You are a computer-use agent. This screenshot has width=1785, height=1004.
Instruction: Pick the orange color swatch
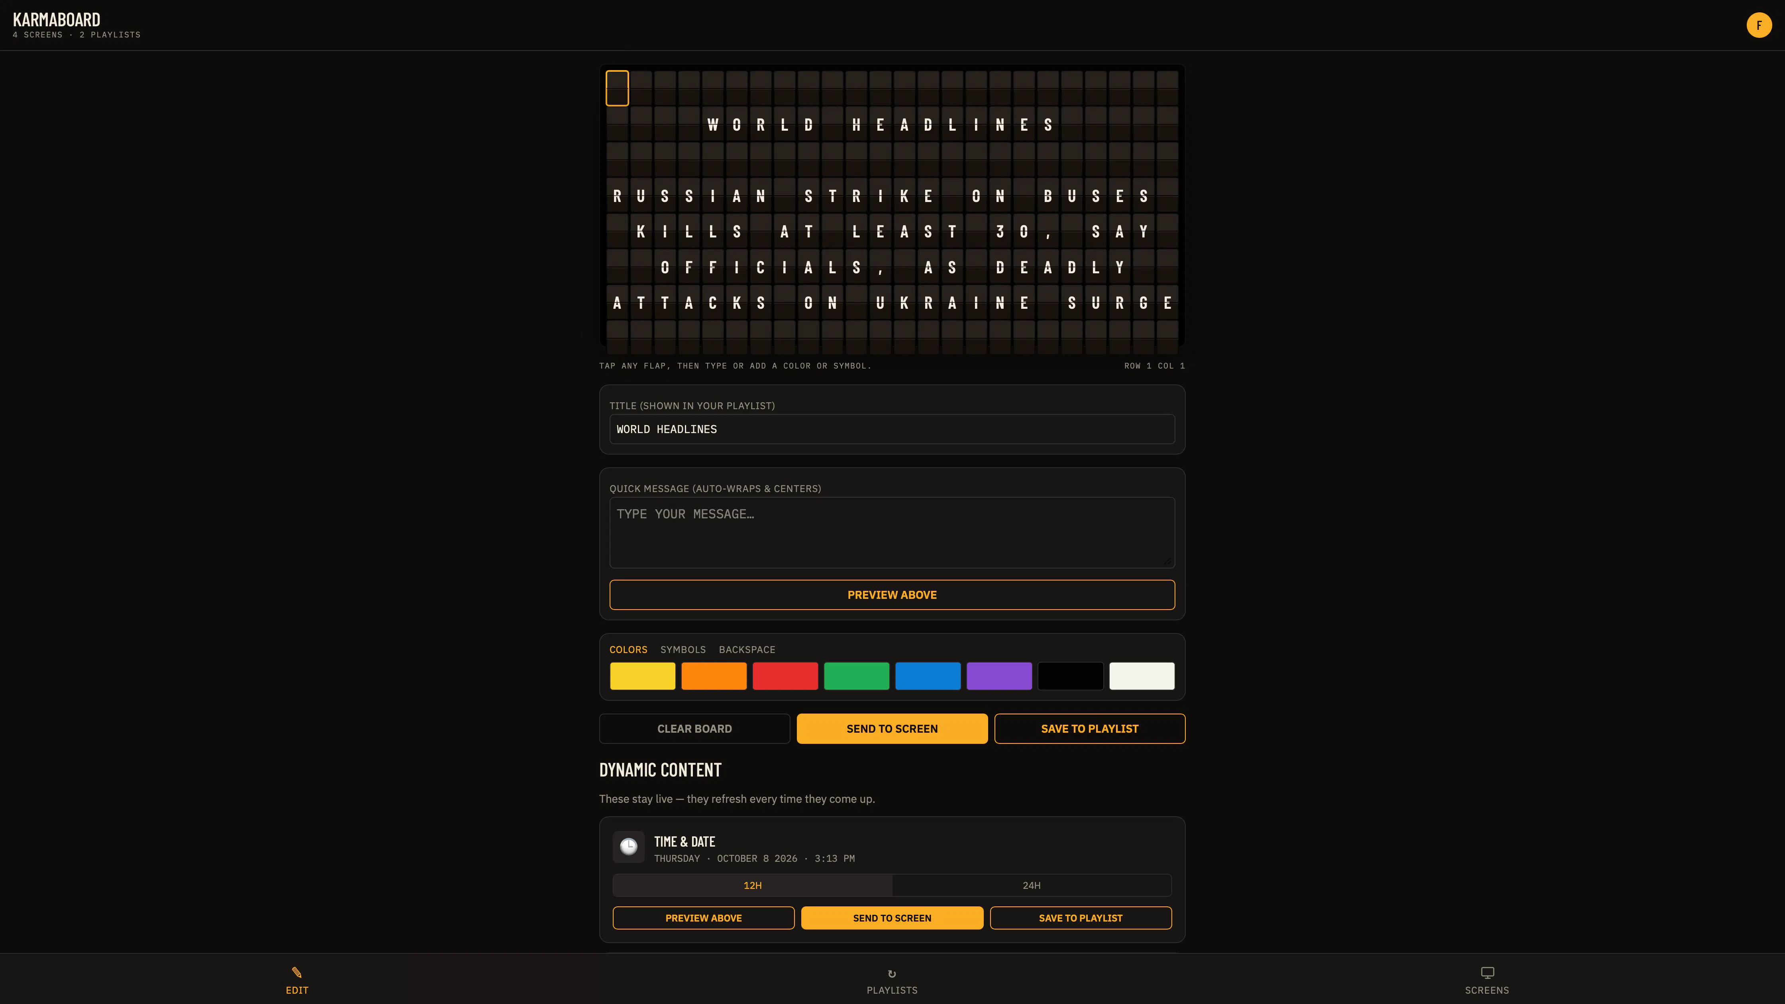click(x=714, y=676)
